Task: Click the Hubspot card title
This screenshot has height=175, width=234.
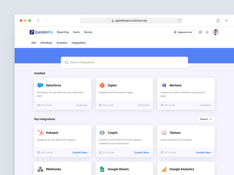Action: [x=52, y=132]
